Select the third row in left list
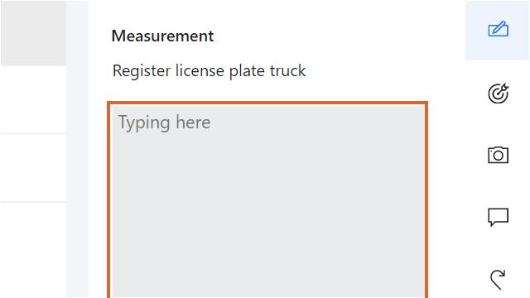The height and width of the screenshot is (298, 530). click(x=33, y=168)
